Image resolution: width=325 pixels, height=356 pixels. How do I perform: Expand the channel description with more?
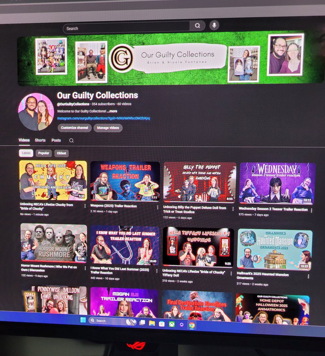(x=112, y=111)
